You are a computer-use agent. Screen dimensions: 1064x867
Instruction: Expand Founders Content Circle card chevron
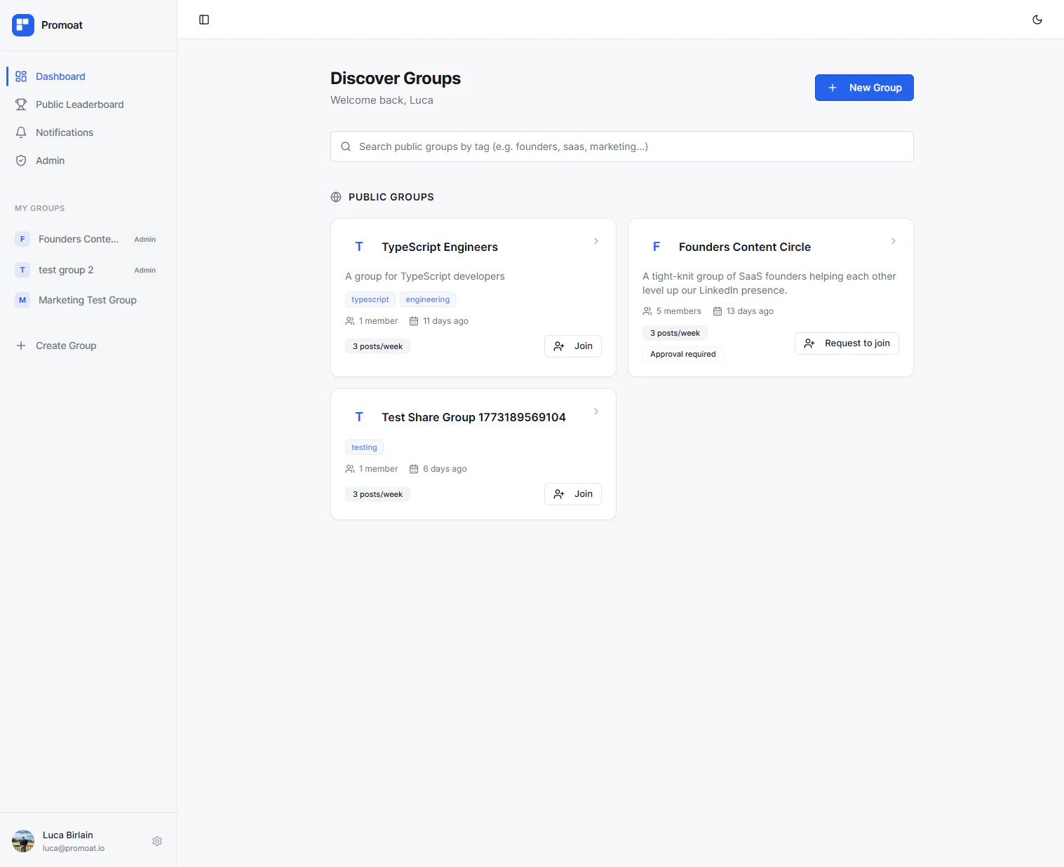coord(894,241)
